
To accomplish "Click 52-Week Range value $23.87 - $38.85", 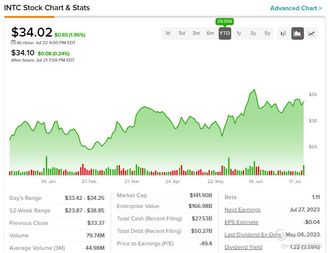I will point(84,210).
